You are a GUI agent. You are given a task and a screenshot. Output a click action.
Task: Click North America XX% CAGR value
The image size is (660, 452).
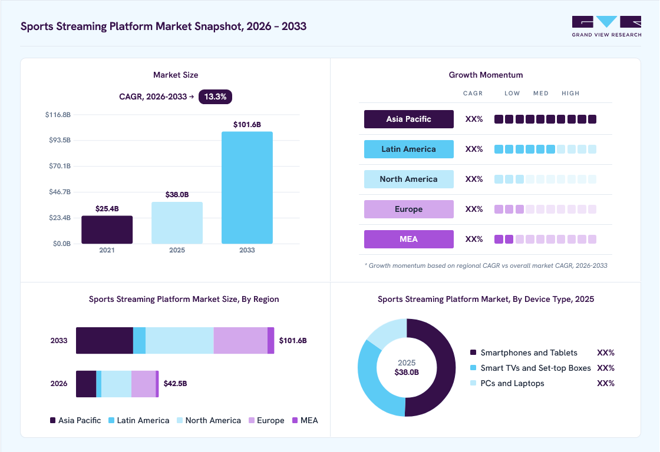click(x=474, y=179)
